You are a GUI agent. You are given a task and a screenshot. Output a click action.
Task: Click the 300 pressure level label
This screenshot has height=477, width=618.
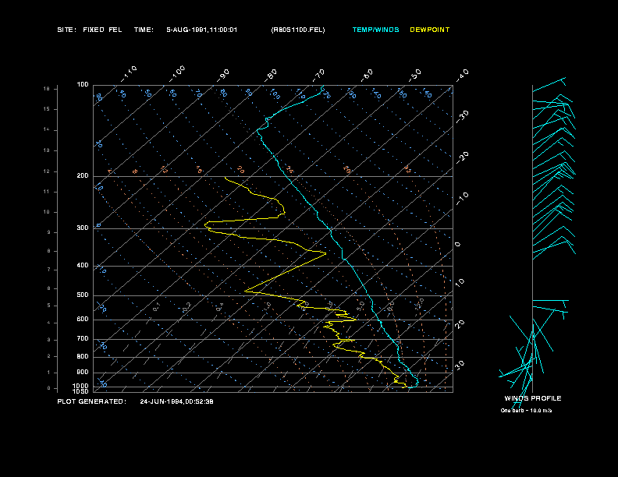click(x=83, y=228)
